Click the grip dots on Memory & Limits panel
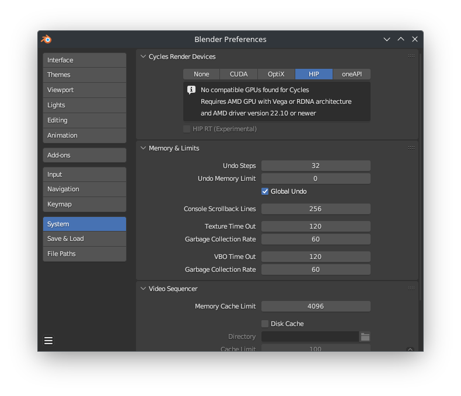The height and width of the screenshot is (396, 461). 411,148
